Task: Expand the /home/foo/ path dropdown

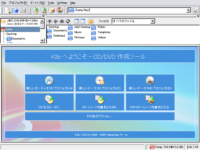Action: click(x=188, y=10)
